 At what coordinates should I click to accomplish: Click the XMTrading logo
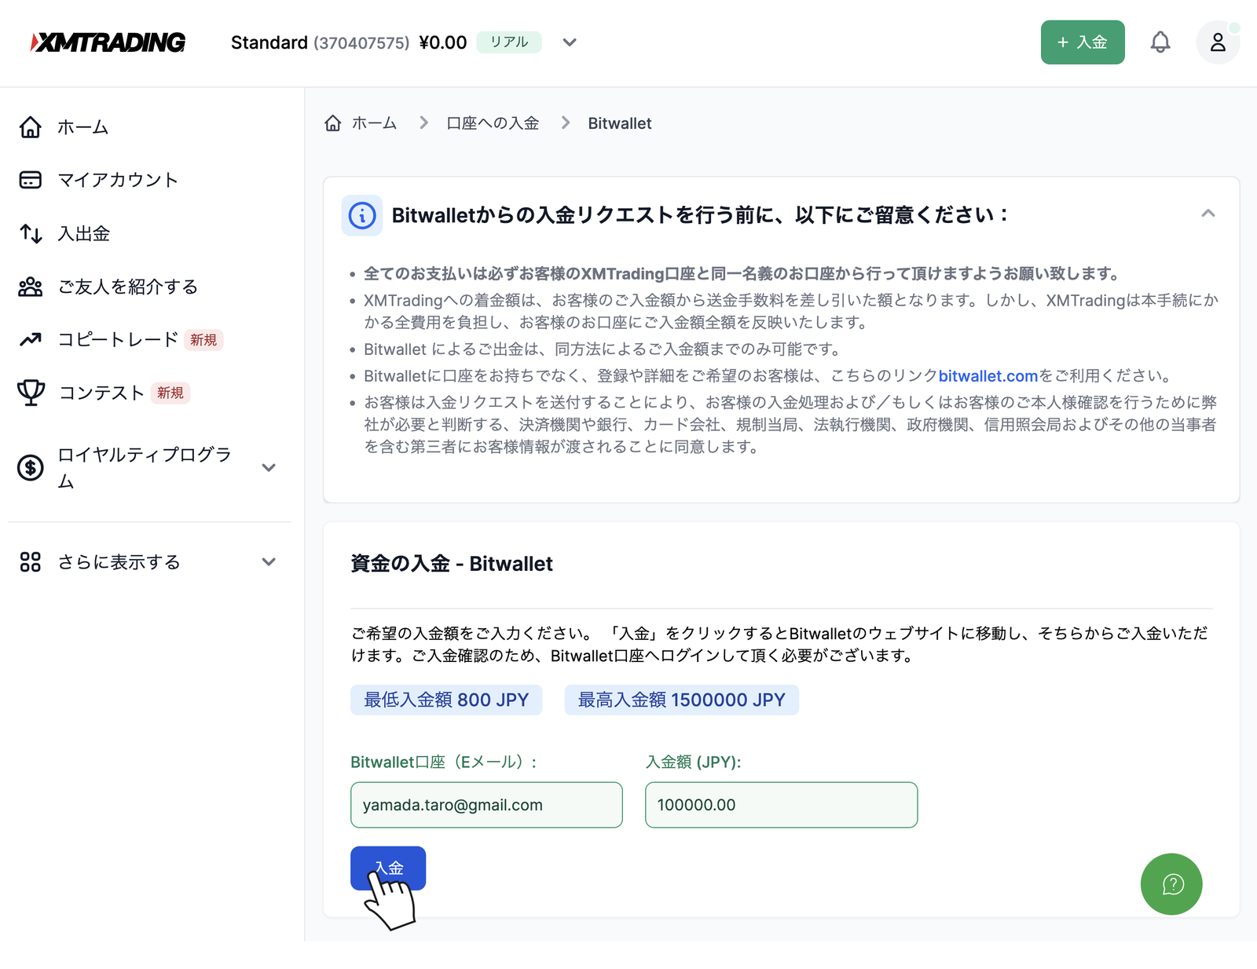pos(108,42)
